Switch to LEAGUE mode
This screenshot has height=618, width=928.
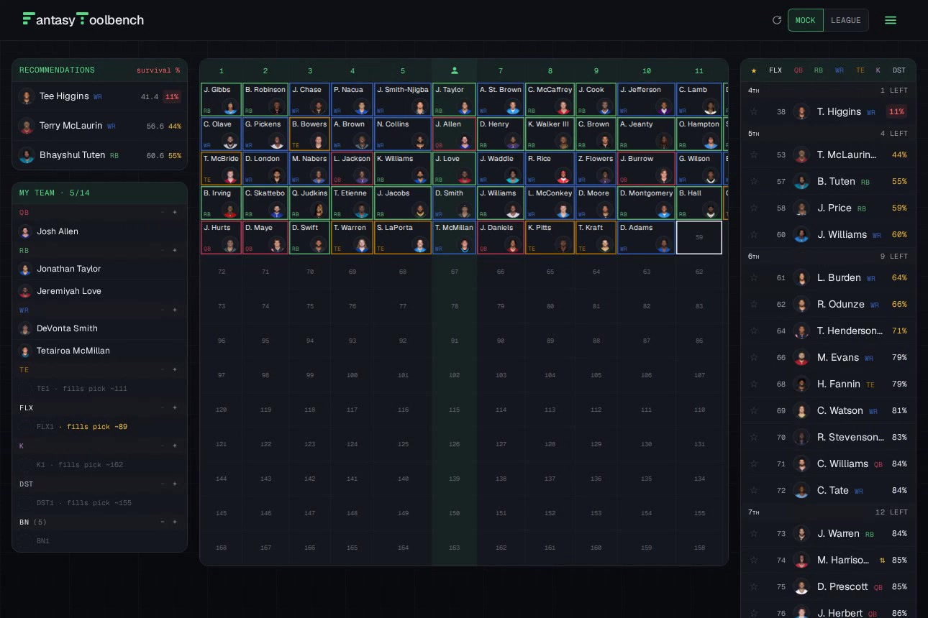click(x=846, y=20)
